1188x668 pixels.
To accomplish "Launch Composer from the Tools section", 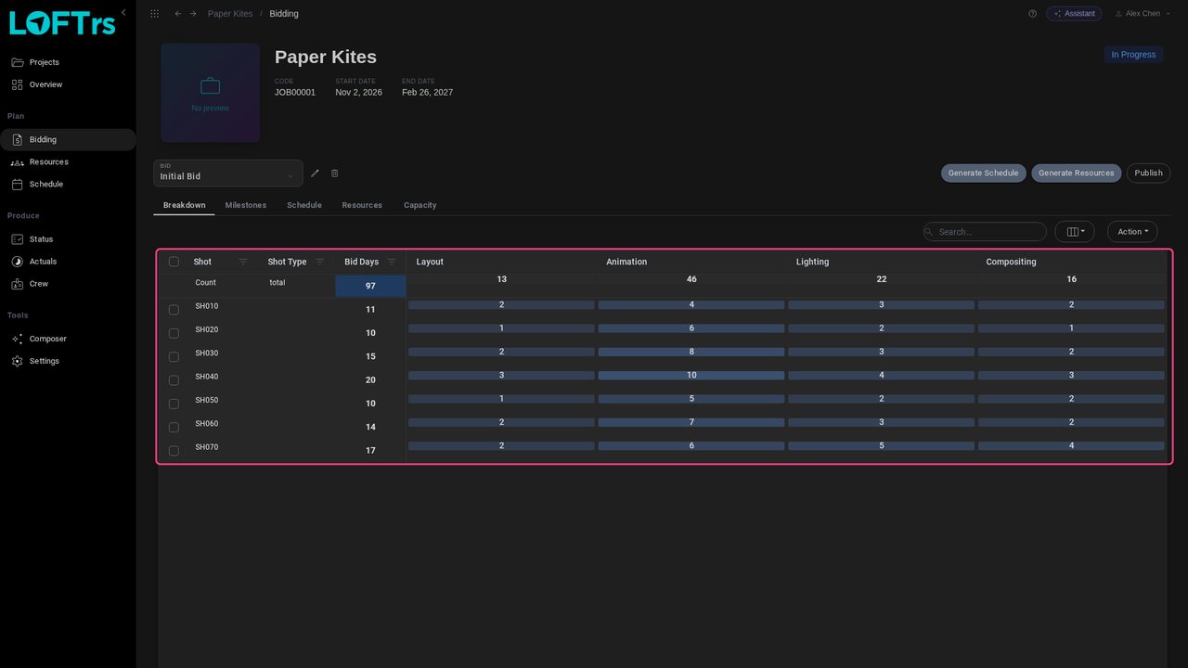I will (x=68, y=339).
